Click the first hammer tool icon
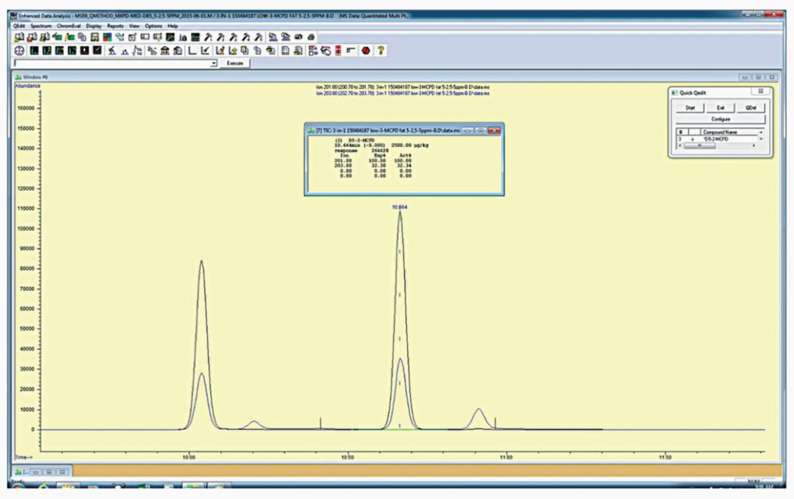The height and width of the screenshot is (499, 794). (208, 37)
